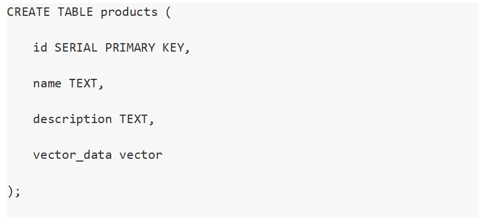Click the comma after description TEXT
Image resolution: width=483 pixels, height=224 pixels.
pyautogui.click(x=151, y=122)
